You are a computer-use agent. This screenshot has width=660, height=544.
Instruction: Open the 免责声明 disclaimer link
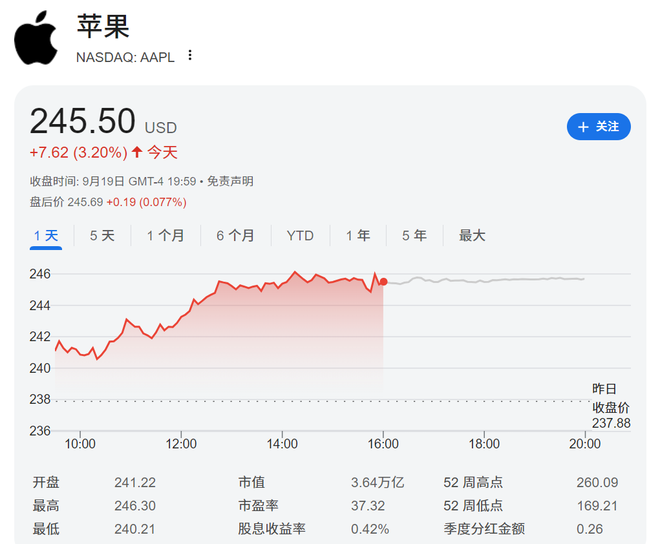click(x=230, y=182)
